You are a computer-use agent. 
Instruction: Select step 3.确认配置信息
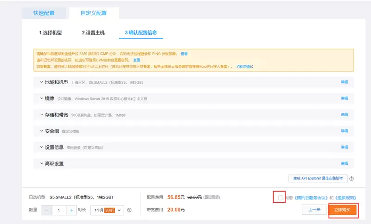141,32
